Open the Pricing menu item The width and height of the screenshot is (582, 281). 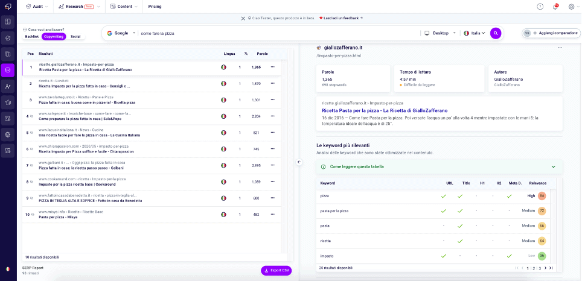[155, 6]
